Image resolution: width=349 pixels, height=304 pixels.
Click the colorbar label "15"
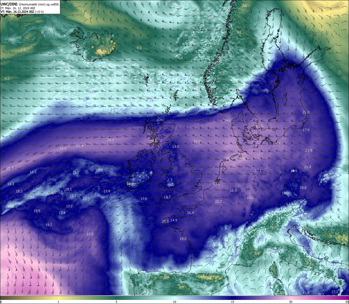point(233,302)
